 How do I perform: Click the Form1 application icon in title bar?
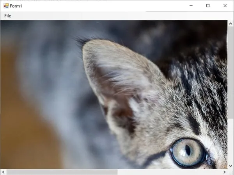(x=6, y=5)
